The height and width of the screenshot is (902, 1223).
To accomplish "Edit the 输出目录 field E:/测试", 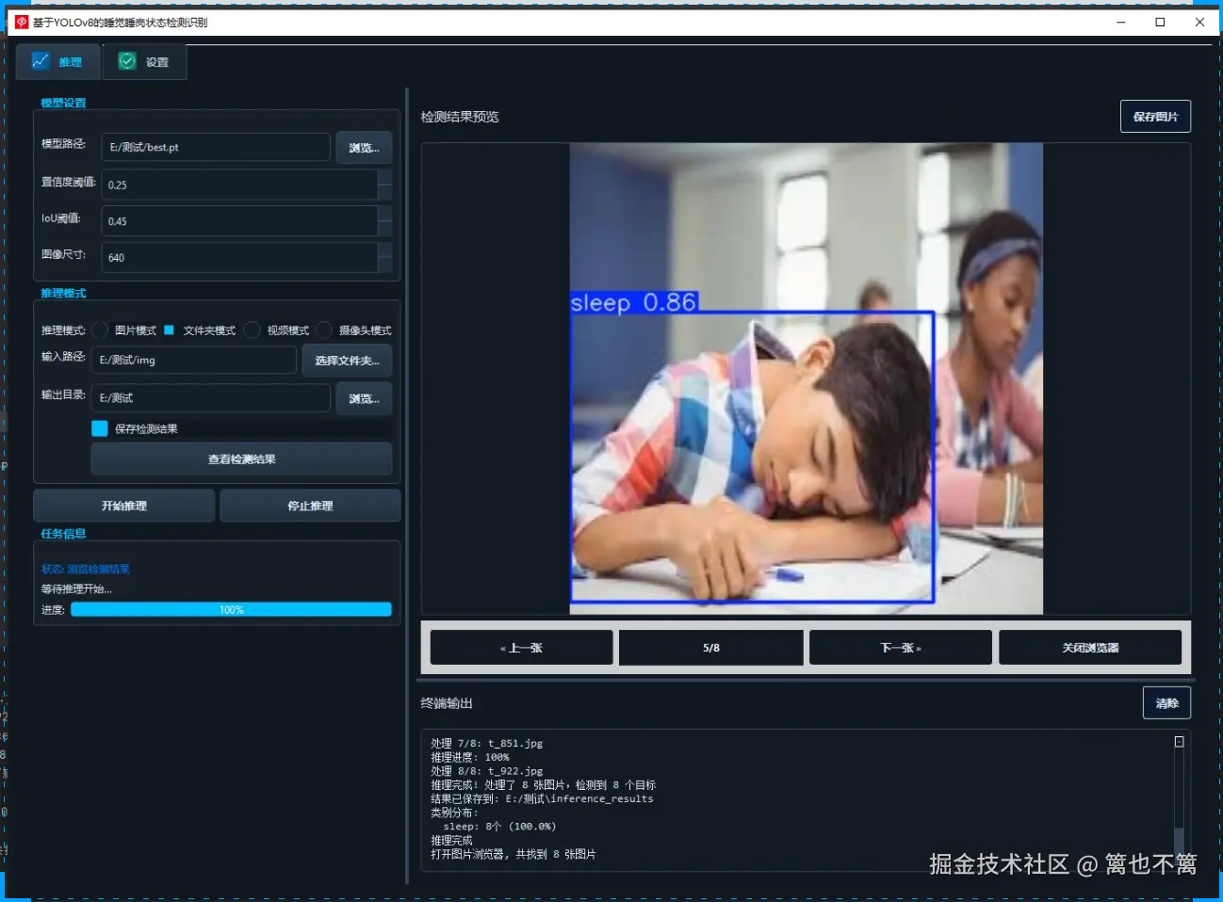I will point(211,397).
